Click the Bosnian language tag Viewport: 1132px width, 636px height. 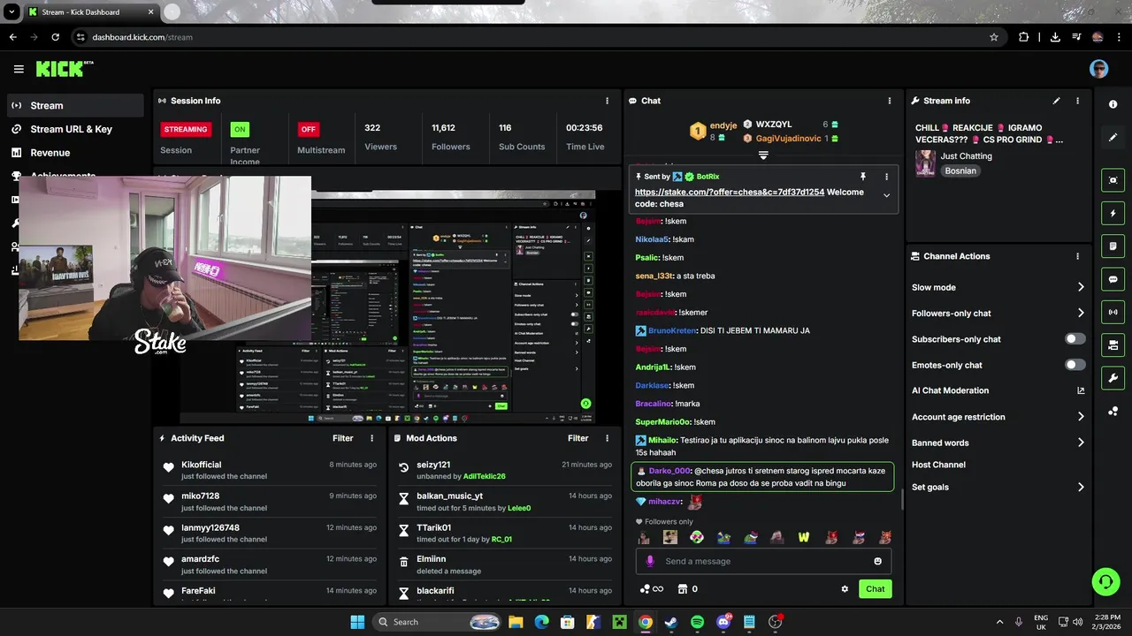coord(960,170)
